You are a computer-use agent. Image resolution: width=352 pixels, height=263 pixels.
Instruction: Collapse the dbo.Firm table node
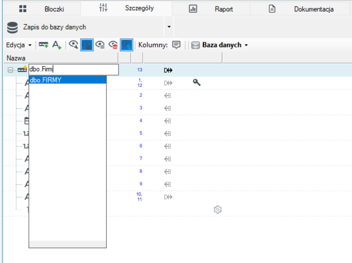[10, 70]
